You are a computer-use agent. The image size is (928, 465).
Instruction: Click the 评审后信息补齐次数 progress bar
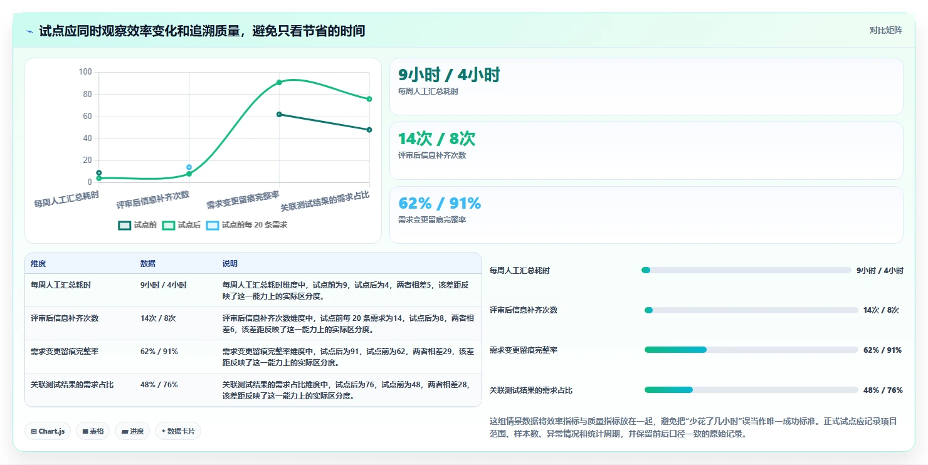click(751, 310)
